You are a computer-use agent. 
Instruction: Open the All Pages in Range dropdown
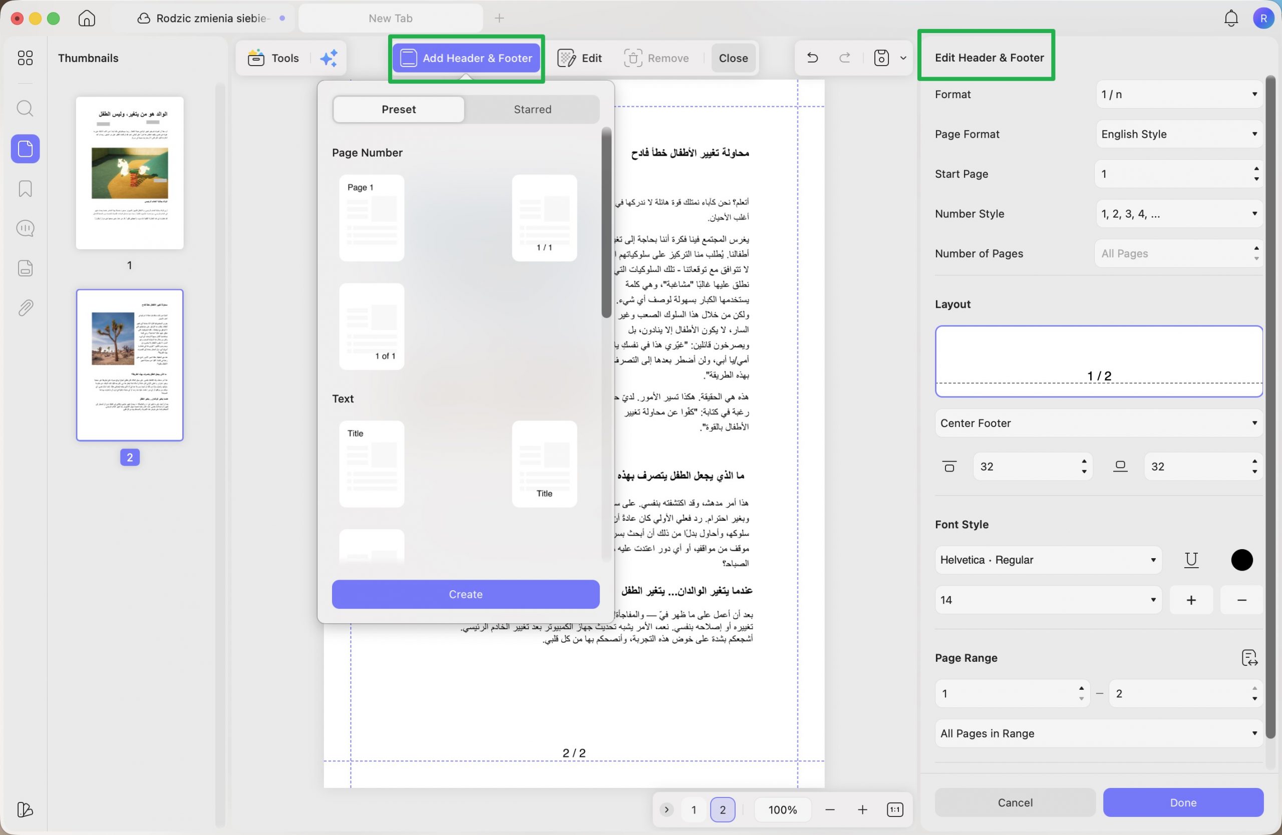pos(1099,733)
